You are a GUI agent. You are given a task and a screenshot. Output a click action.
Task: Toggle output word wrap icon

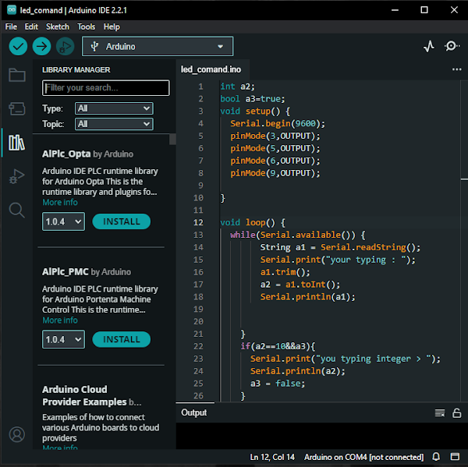[440, 413]
